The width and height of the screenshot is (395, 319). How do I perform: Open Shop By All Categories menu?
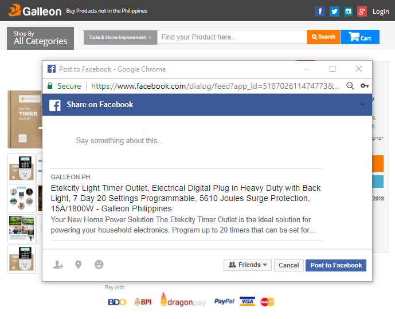point(40,38)
